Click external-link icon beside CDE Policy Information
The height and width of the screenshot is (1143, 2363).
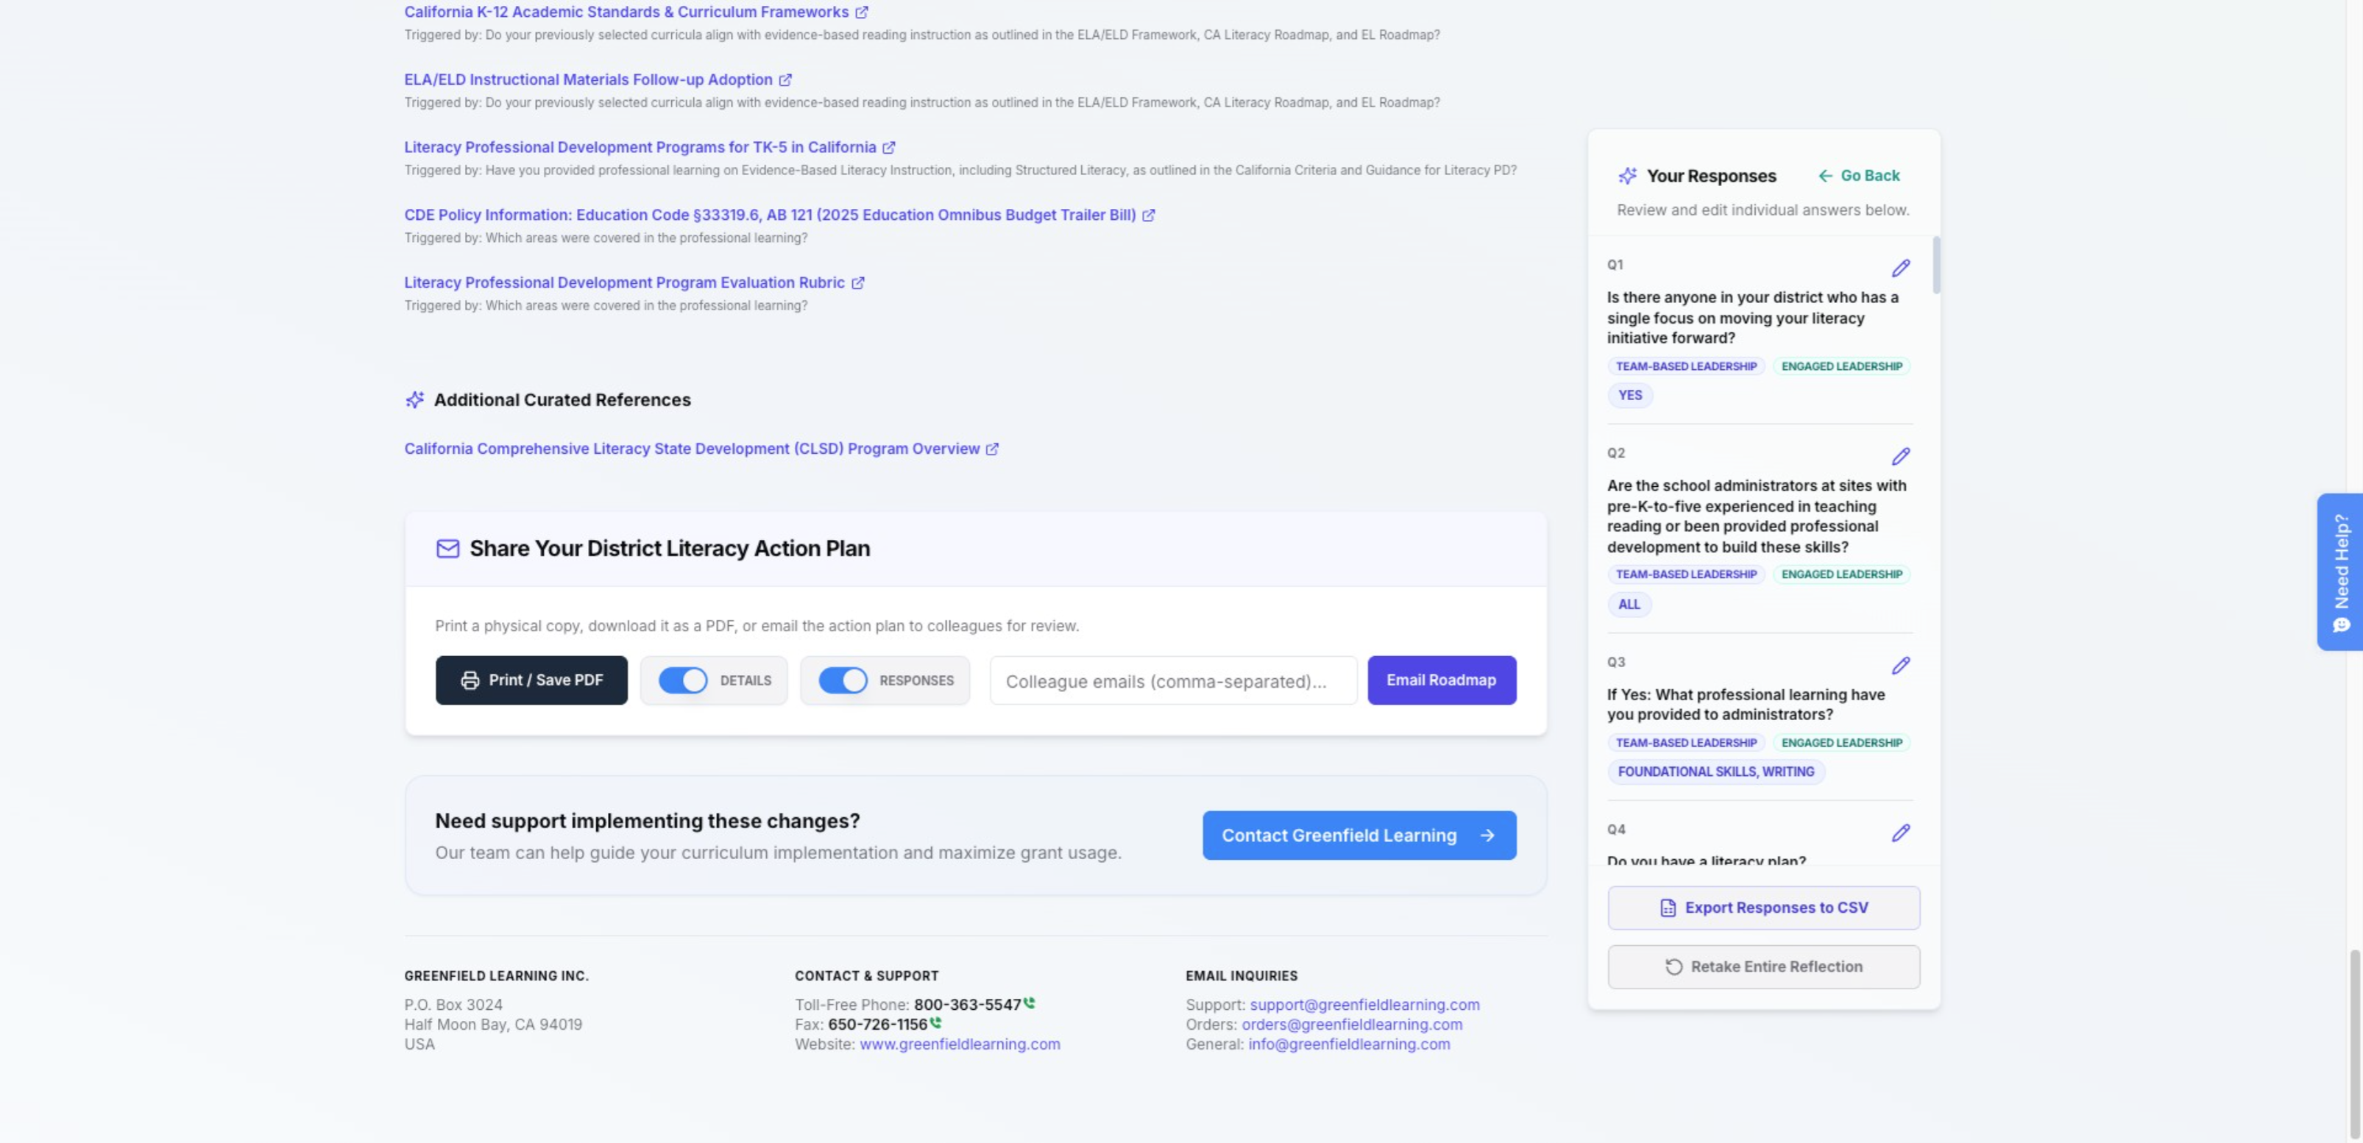click(x=1149, y=216)
